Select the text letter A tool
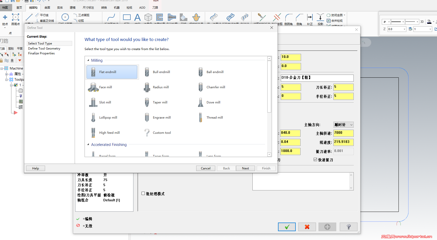Image resolution: width=437 pixels, height=240 pixels. click(137, 17)
